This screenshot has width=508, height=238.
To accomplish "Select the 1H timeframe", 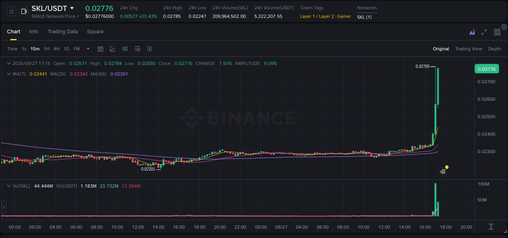I will (46, 49).
